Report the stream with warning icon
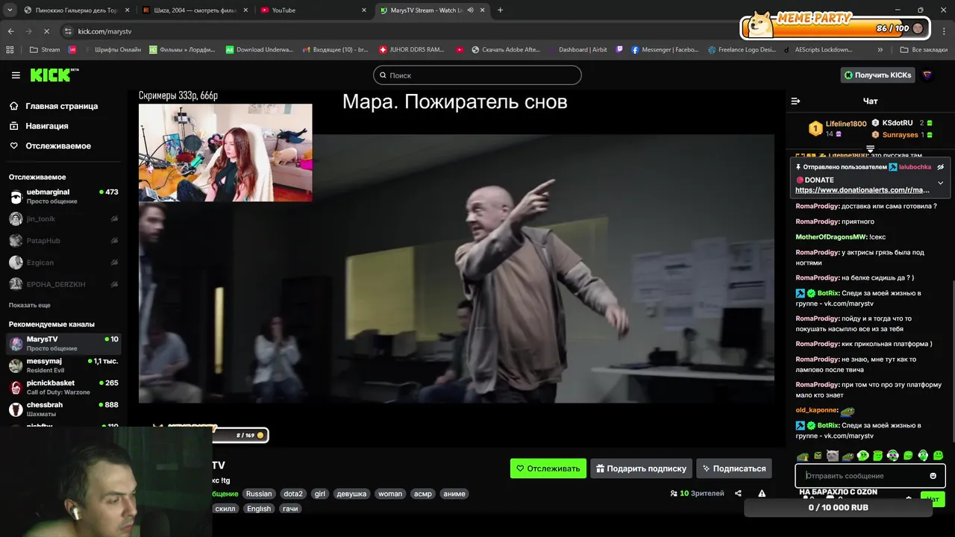The image size is (955, 537). [762, 493]
